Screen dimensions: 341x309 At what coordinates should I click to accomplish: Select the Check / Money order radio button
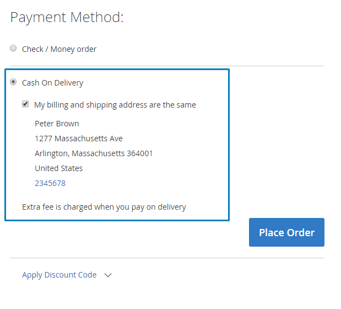[13, 49]
